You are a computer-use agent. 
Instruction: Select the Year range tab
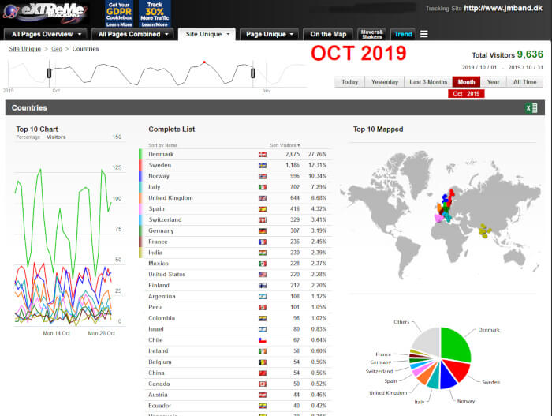pyautogui.click(x=493, y=82)
